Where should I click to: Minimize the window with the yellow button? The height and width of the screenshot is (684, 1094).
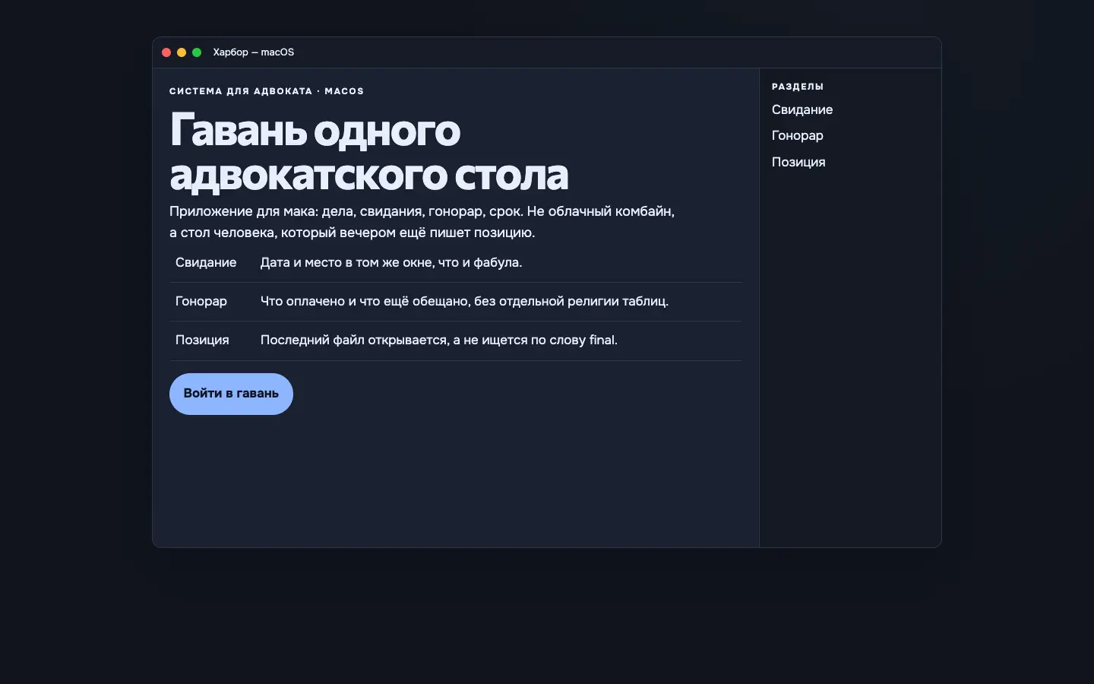[182, 52]
